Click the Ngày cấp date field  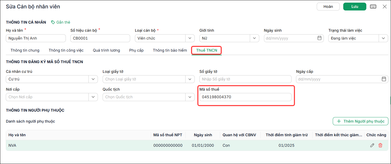342,79
